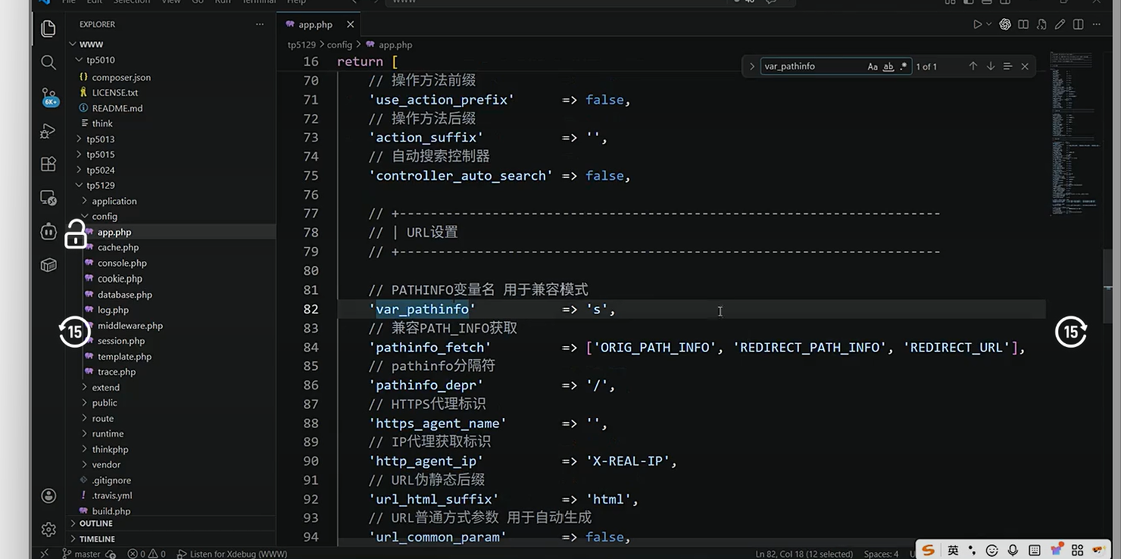Viewport: 1121px width, 559px height.
Task: Toggle Match Whole Word in find widget
Action: (888, 67)
